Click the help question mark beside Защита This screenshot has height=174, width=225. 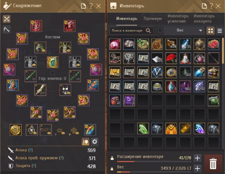click(x=34, y=166)
